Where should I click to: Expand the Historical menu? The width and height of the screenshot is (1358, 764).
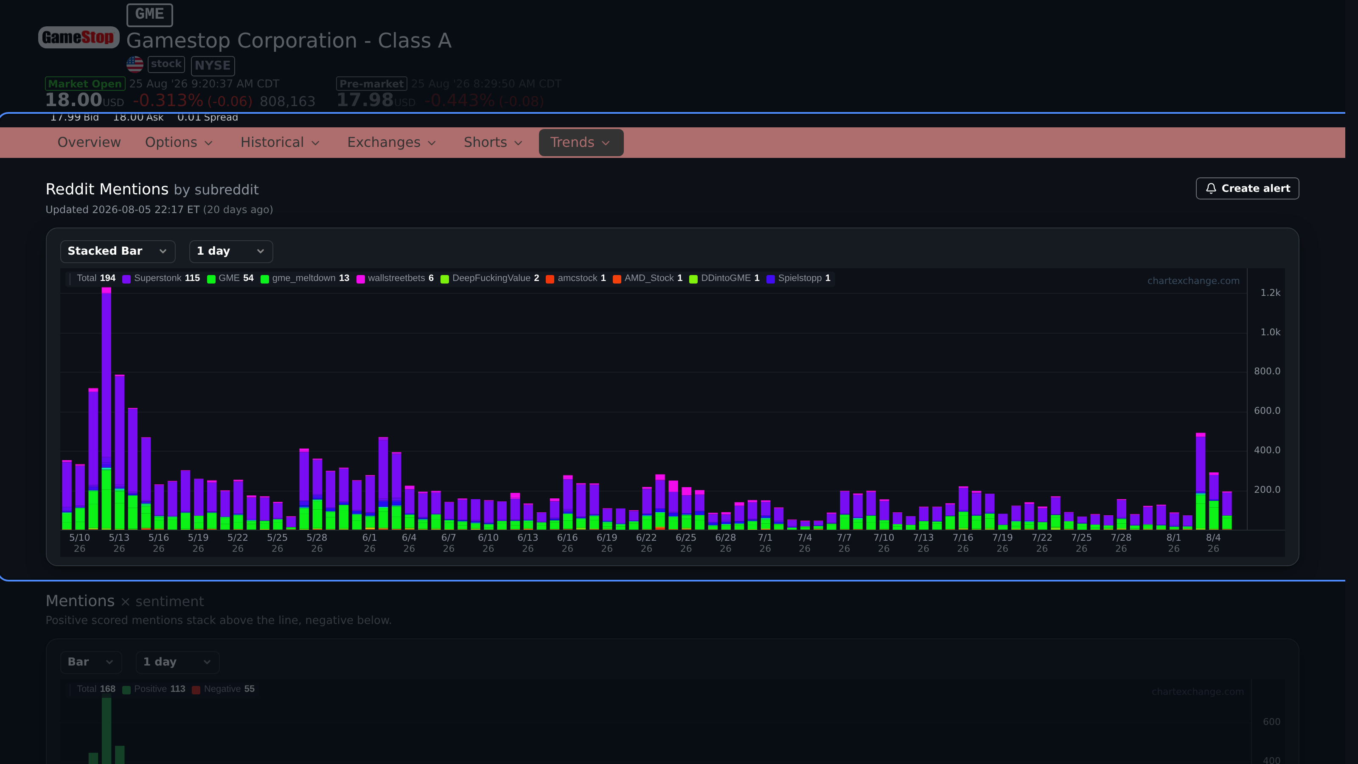[280, 142]
